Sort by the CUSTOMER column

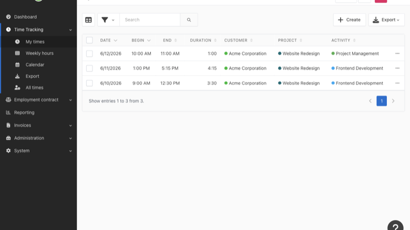point(239,40)
